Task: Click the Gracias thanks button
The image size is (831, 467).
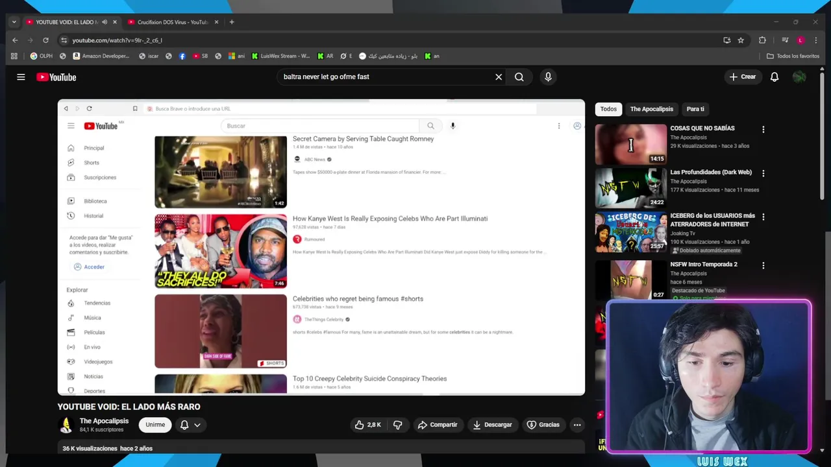Action: tap(543, 425)
